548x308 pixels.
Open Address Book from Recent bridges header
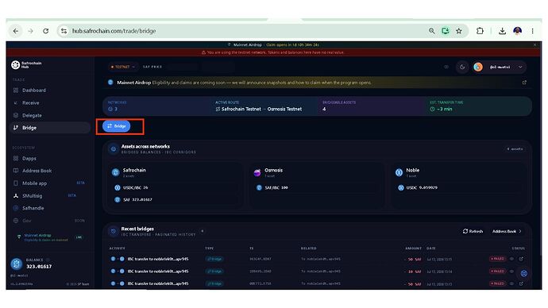click(x=507, y=231)
